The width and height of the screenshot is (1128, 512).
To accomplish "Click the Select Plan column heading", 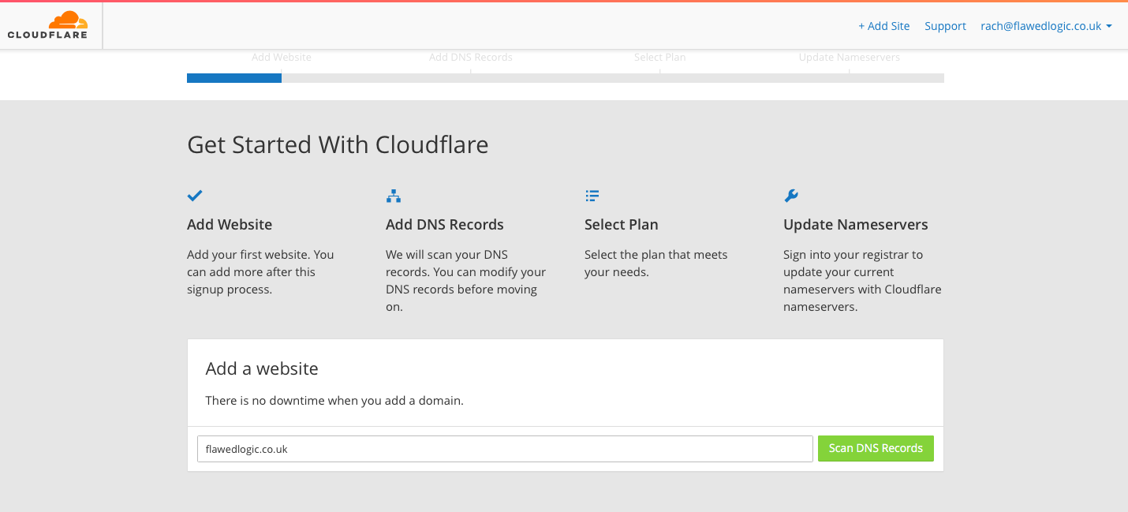I will point(622,225).
